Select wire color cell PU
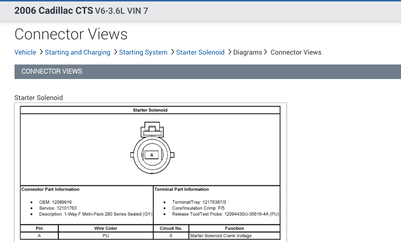 pyautogui.click(x=106, y=236)
